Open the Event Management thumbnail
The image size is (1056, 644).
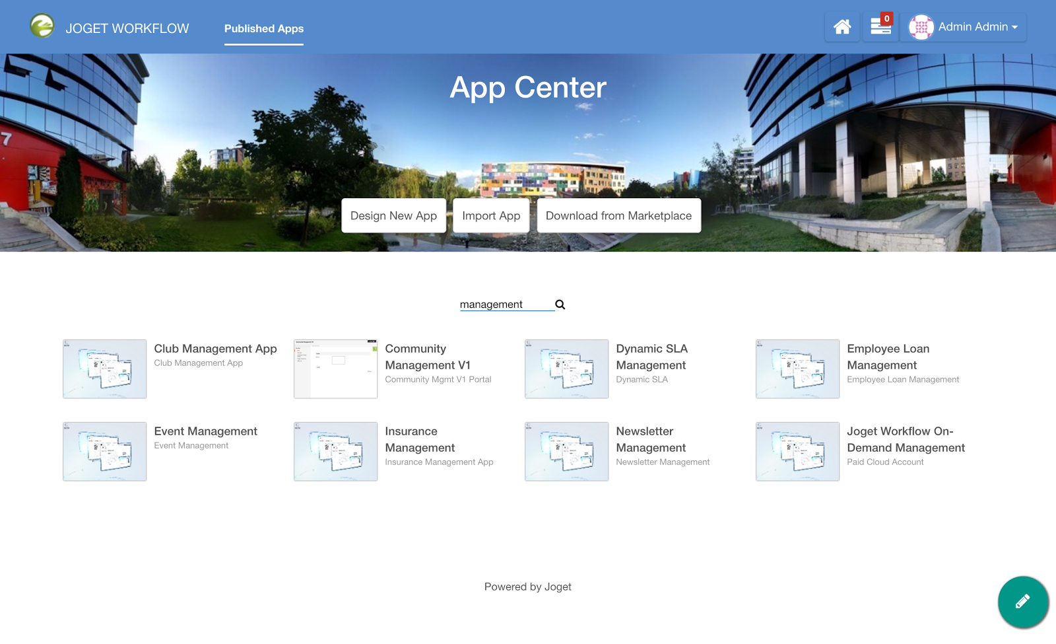point(105,452)
